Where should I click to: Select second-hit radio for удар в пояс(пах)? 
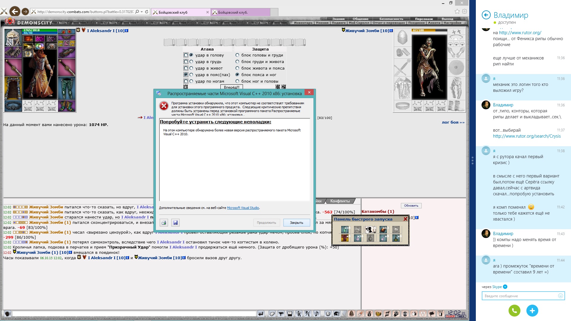pyautogui.click(x=191, y=75)
